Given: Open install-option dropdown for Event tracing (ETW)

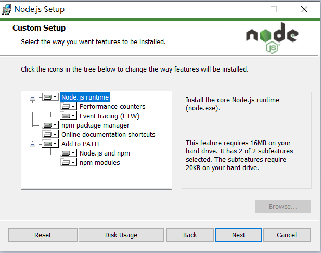Looking at the screenshot, I should tap(69, 116).
